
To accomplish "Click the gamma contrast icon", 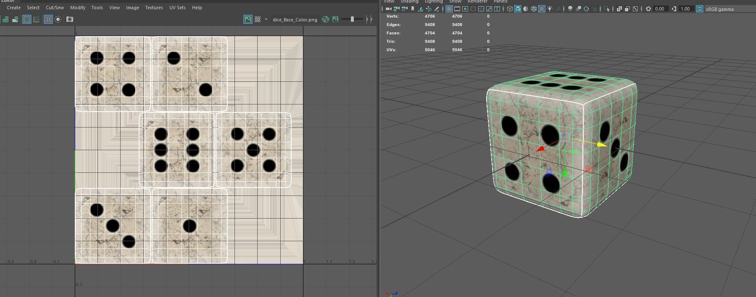I will coord(674,9).
